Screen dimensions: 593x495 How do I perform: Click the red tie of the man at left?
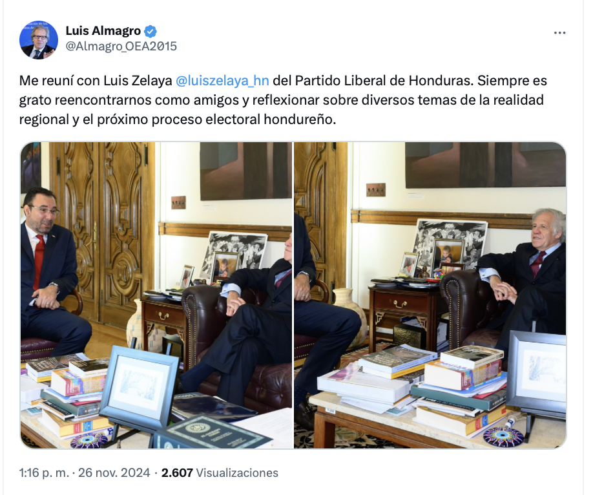click(39, 260)
